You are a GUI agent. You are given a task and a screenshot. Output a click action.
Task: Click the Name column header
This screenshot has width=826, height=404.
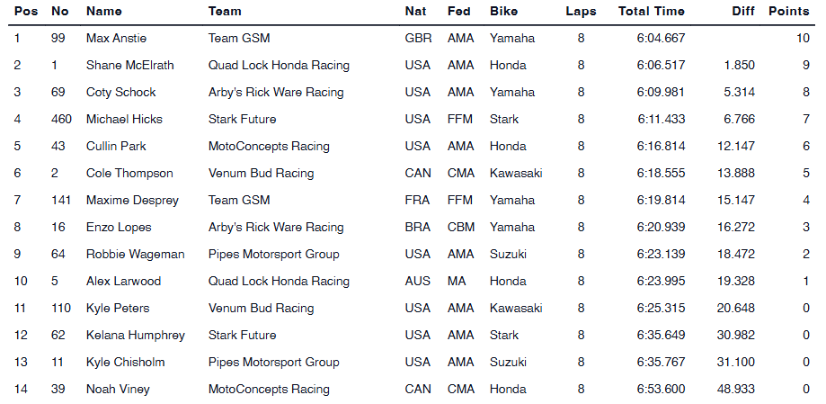pyautogui.click(x=103, y=12)
